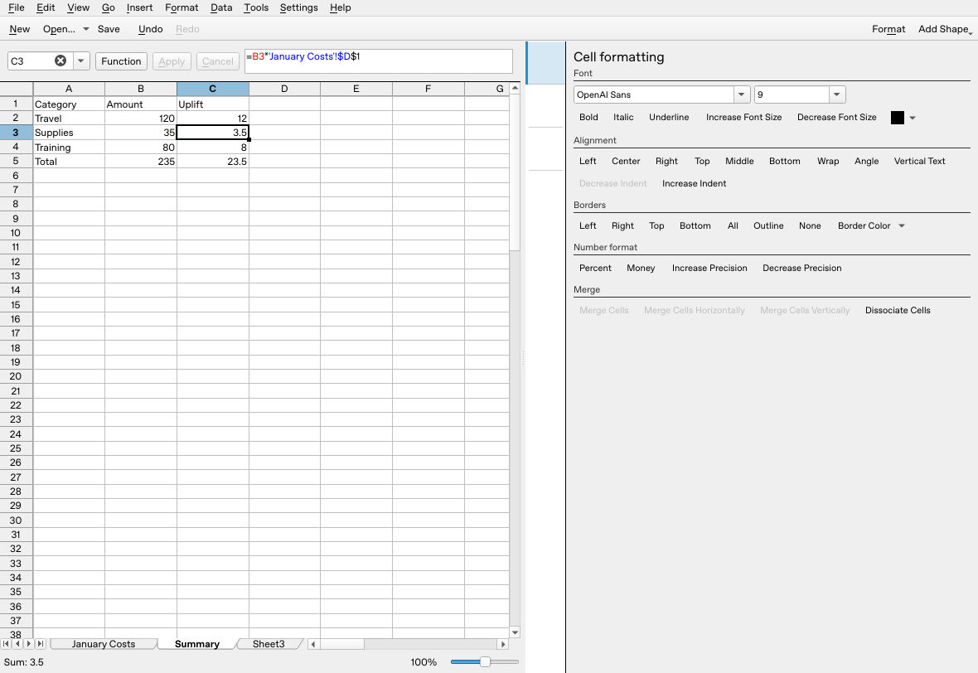This screenshot has width=978, height=673.
Task: Open the OpenAI Sans font family dropdown
Action: pos(741,94)
